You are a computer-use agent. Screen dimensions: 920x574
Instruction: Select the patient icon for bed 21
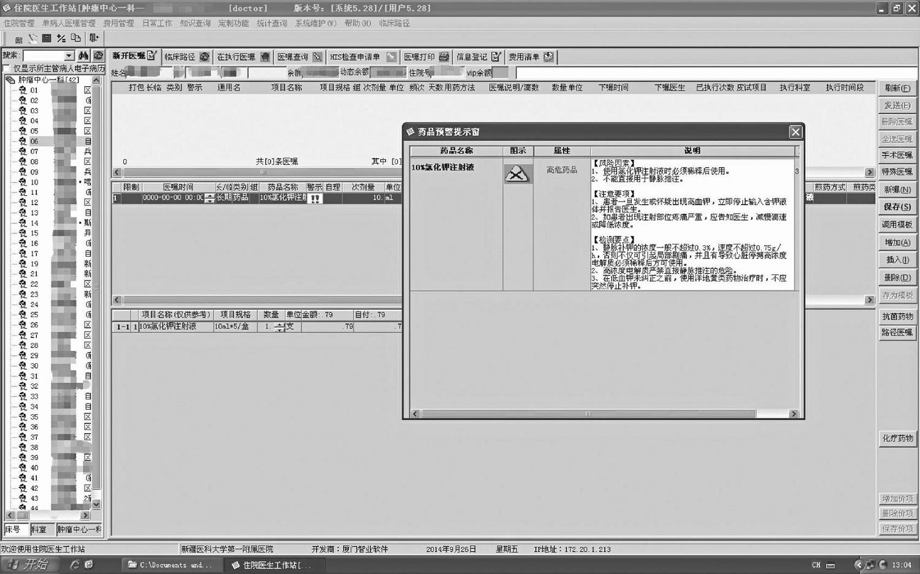tap(23, 274)
